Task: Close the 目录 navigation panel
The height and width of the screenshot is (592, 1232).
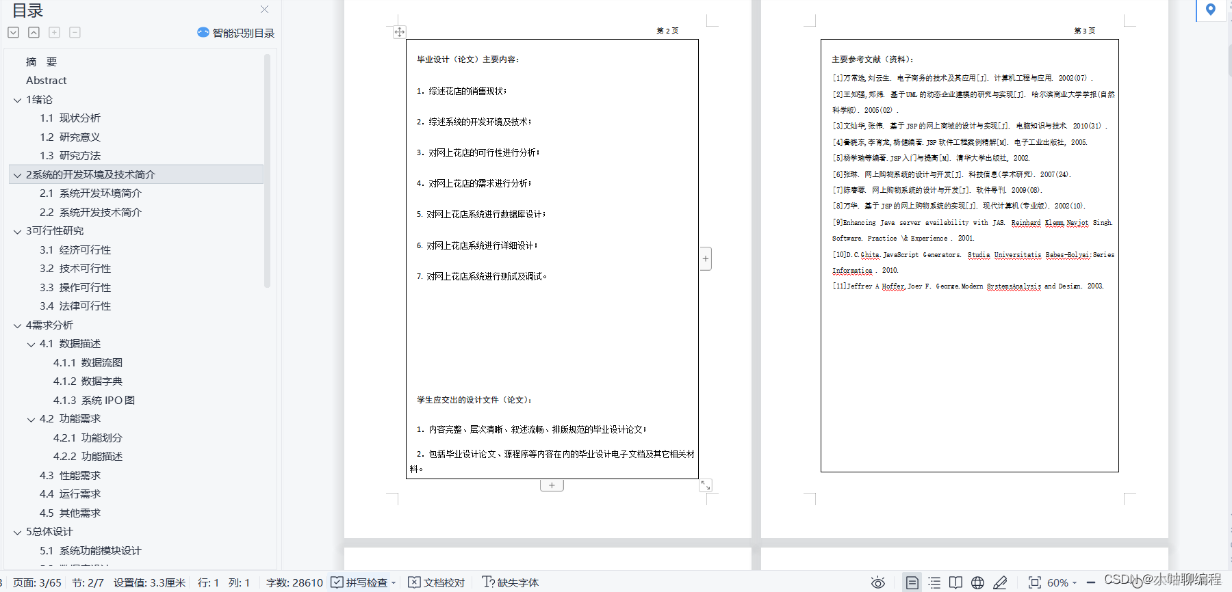Action: click(x=264, y=10)
